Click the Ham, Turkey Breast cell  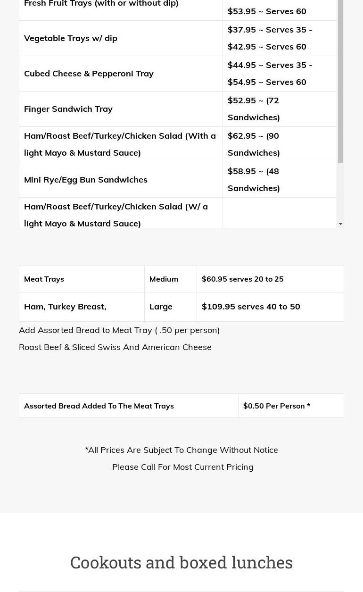pos(65,307)
